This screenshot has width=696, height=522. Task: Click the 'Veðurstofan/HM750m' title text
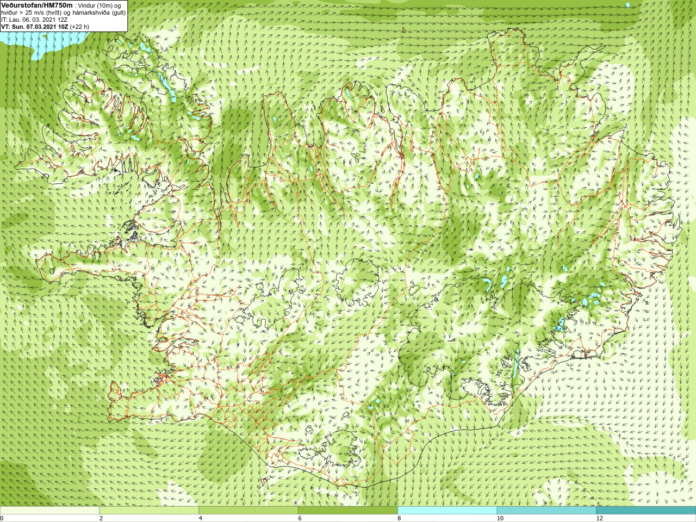point(36,5)
